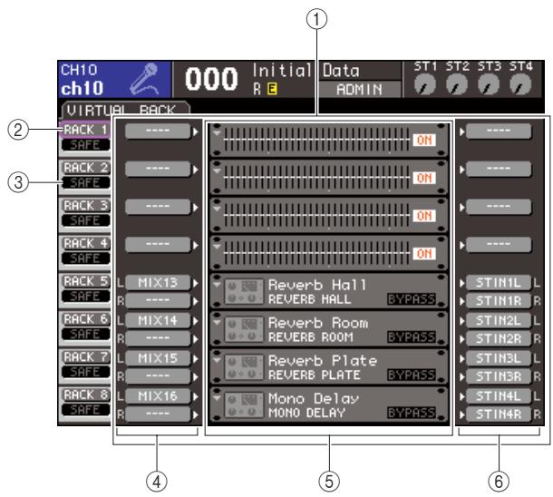553x497 pixels.
Task: Open rack 5 R input patch
Action: (x=158, y=300)
